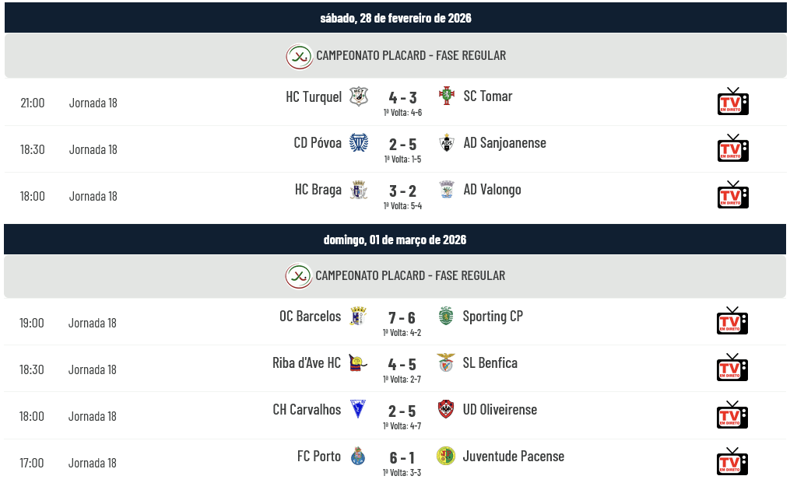
Task: Select the UD Oliveirense team emblem
Action: [446, 409]
